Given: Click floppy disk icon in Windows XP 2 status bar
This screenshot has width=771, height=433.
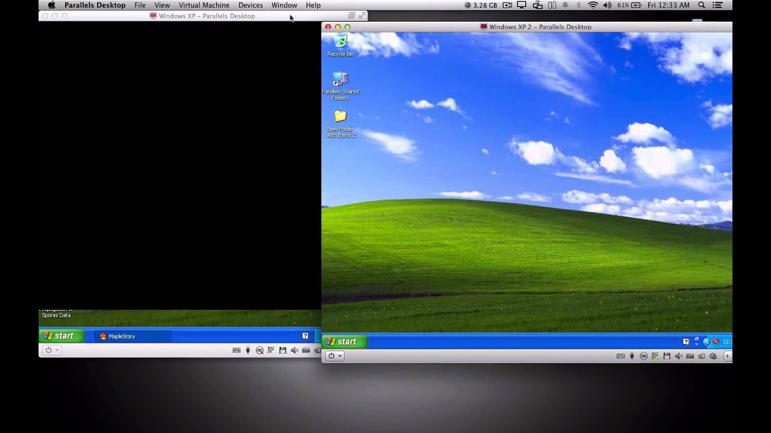Looking at the screenshot, I should [x=667, y=356].
